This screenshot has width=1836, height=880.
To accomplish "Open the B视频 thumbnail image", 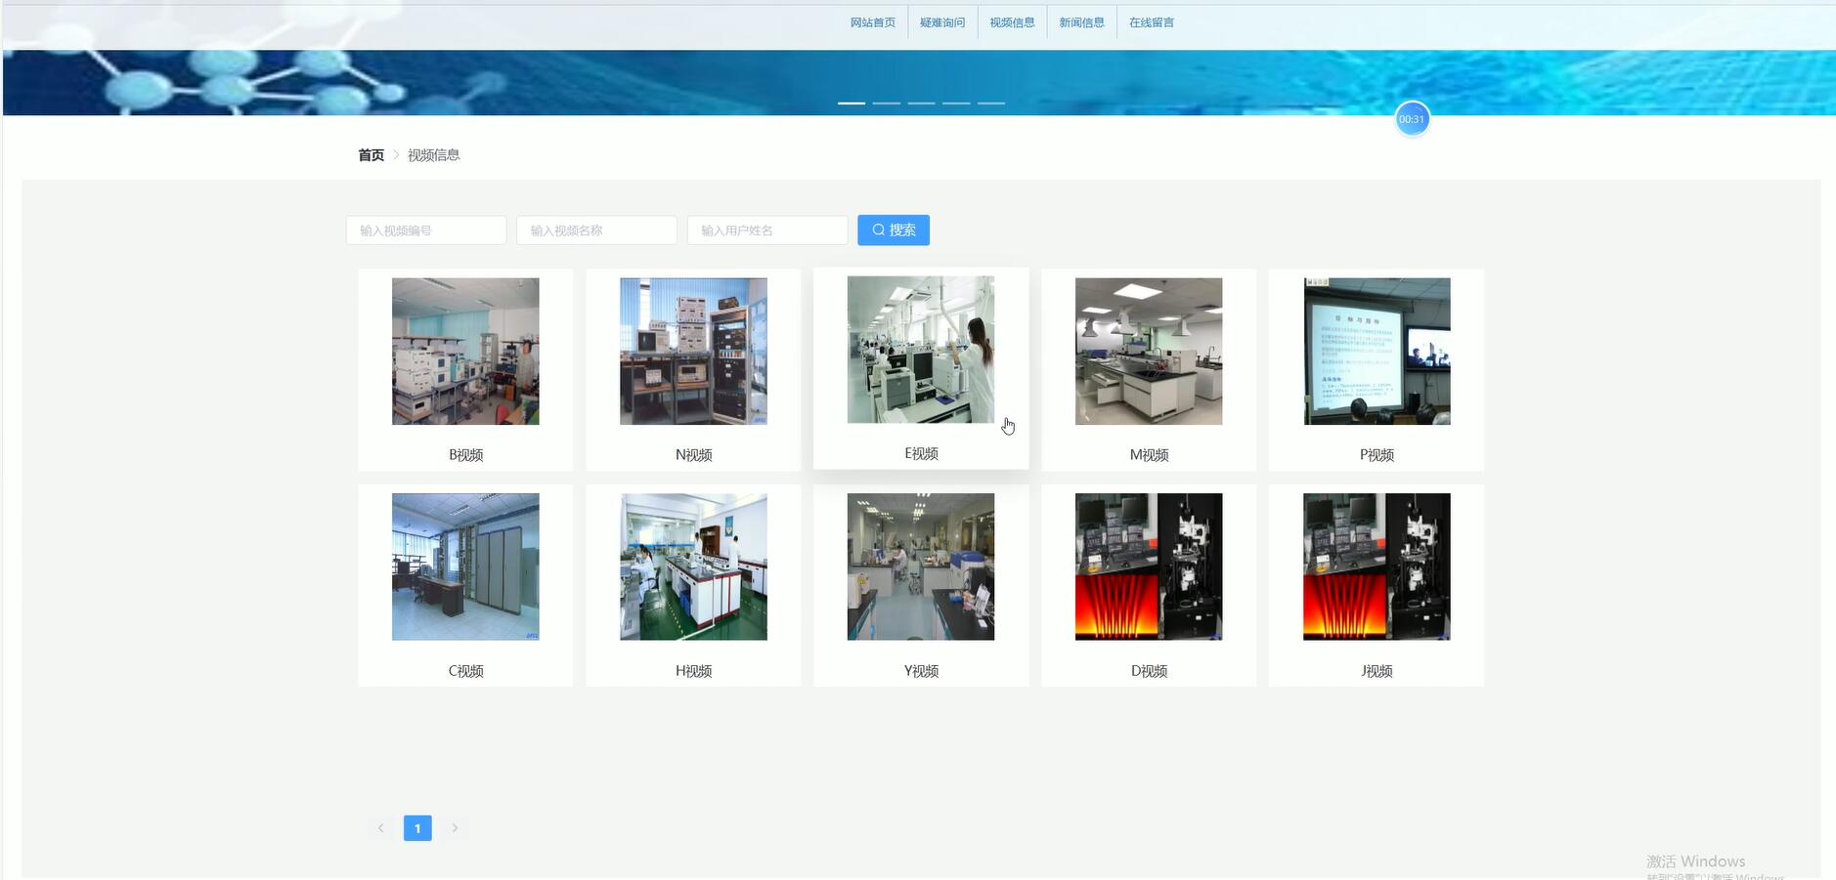I will [x=465, y=352].
